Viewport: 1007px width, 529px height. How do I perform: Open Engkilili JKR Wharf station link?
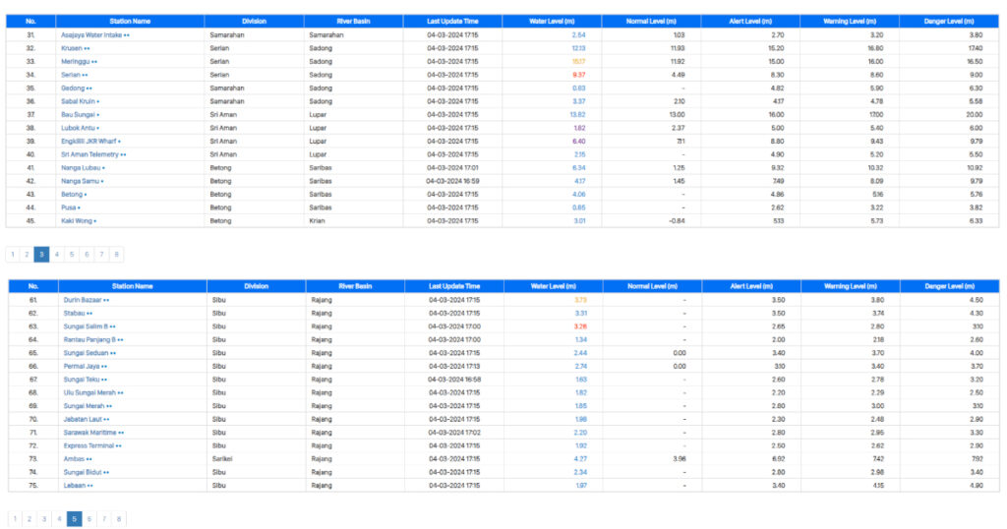(x=90, y=142)
